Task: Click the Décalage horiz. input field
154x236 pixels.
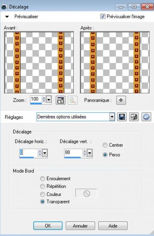Action: click(x=29, y=153)
